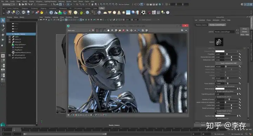
Task: Open the RGB color channel dropdown
Action: pos(79,30)
